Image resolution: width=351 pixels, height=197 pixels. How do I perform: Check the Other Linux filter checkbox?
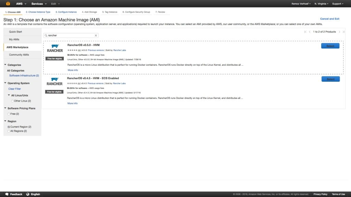[12, 101]
